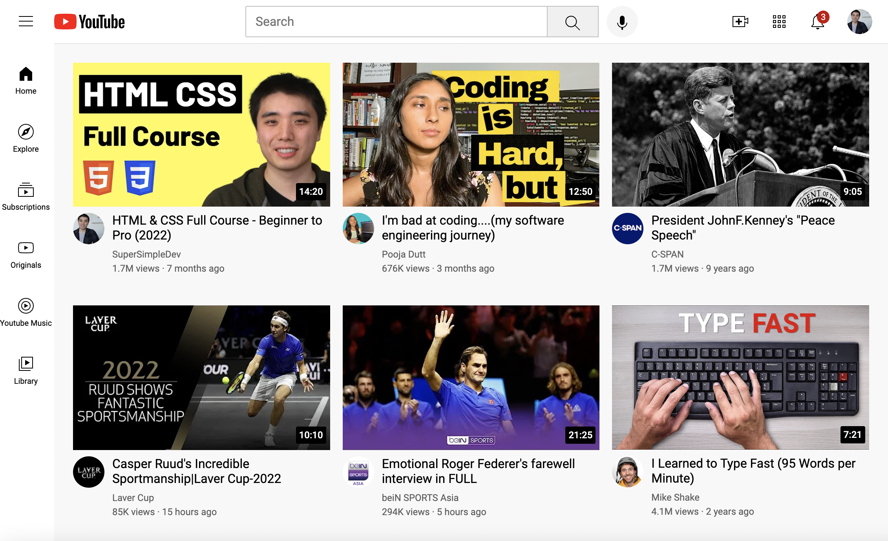Click the C-SPAN channel avatar
Viewport: 888px width, 541px height.
tap(627, 229)
